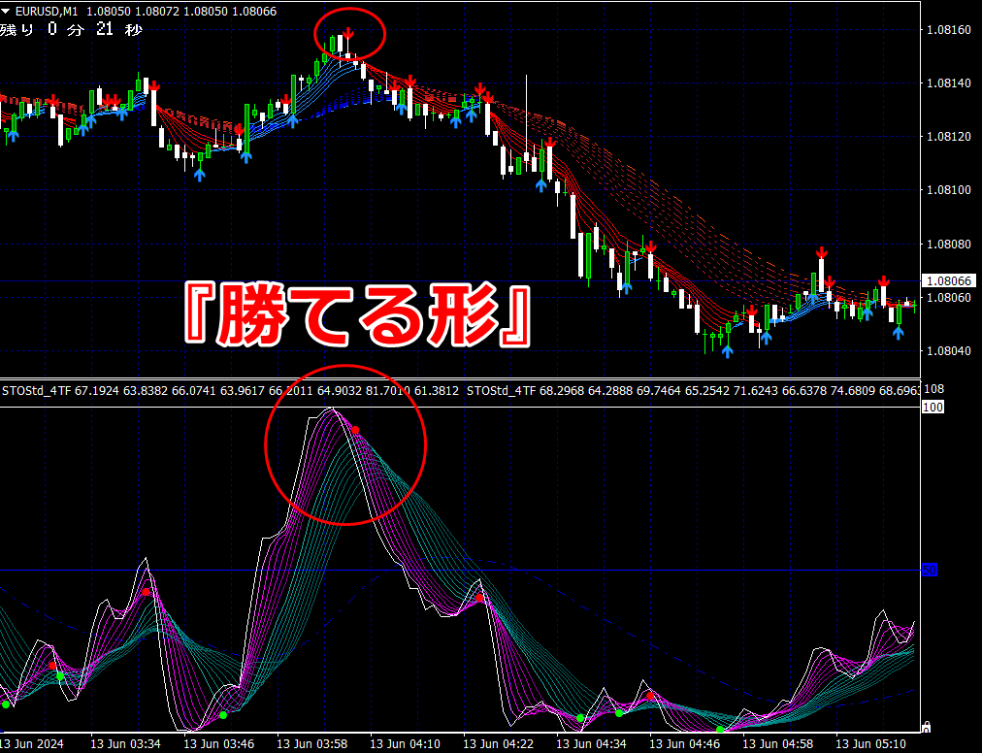Select the green dot near 13 Jun 03:46
This screenshot has height=753, width=982.
click(223, 715)
